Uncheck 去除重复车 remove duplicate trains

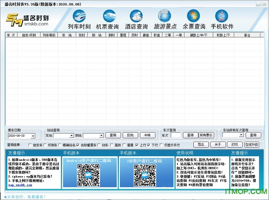(78, 145)
